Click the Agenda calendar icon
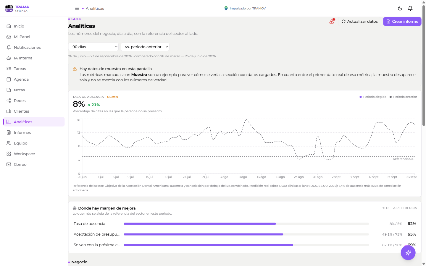 click(x=9, y=79)
